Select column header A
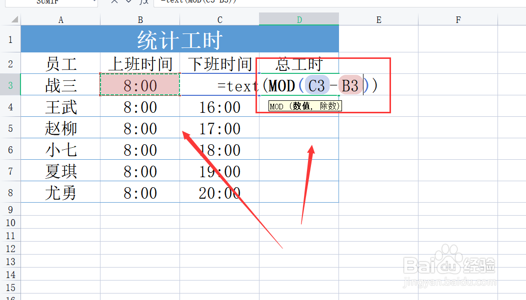The image size is (526, 300). point(60,19)
